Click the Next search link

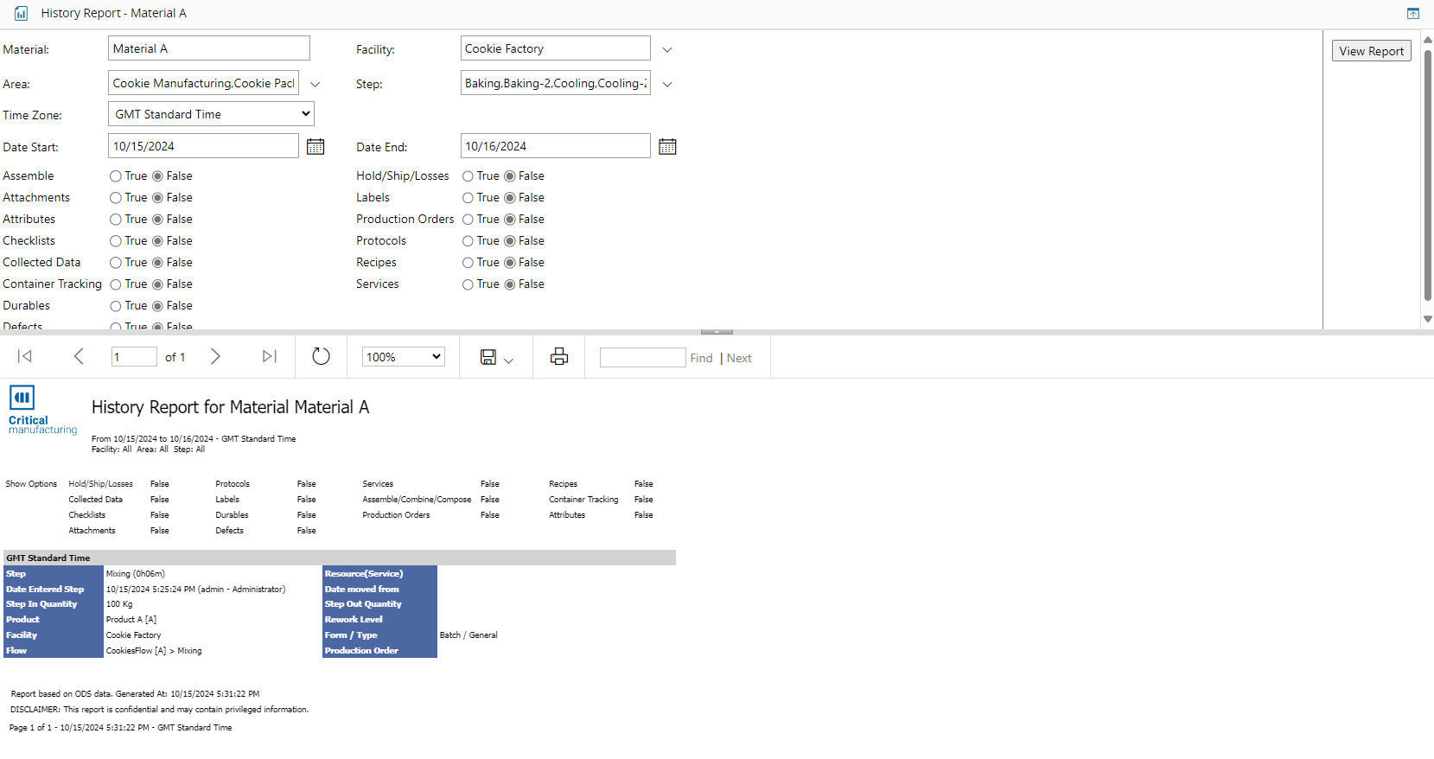point(739,358)
